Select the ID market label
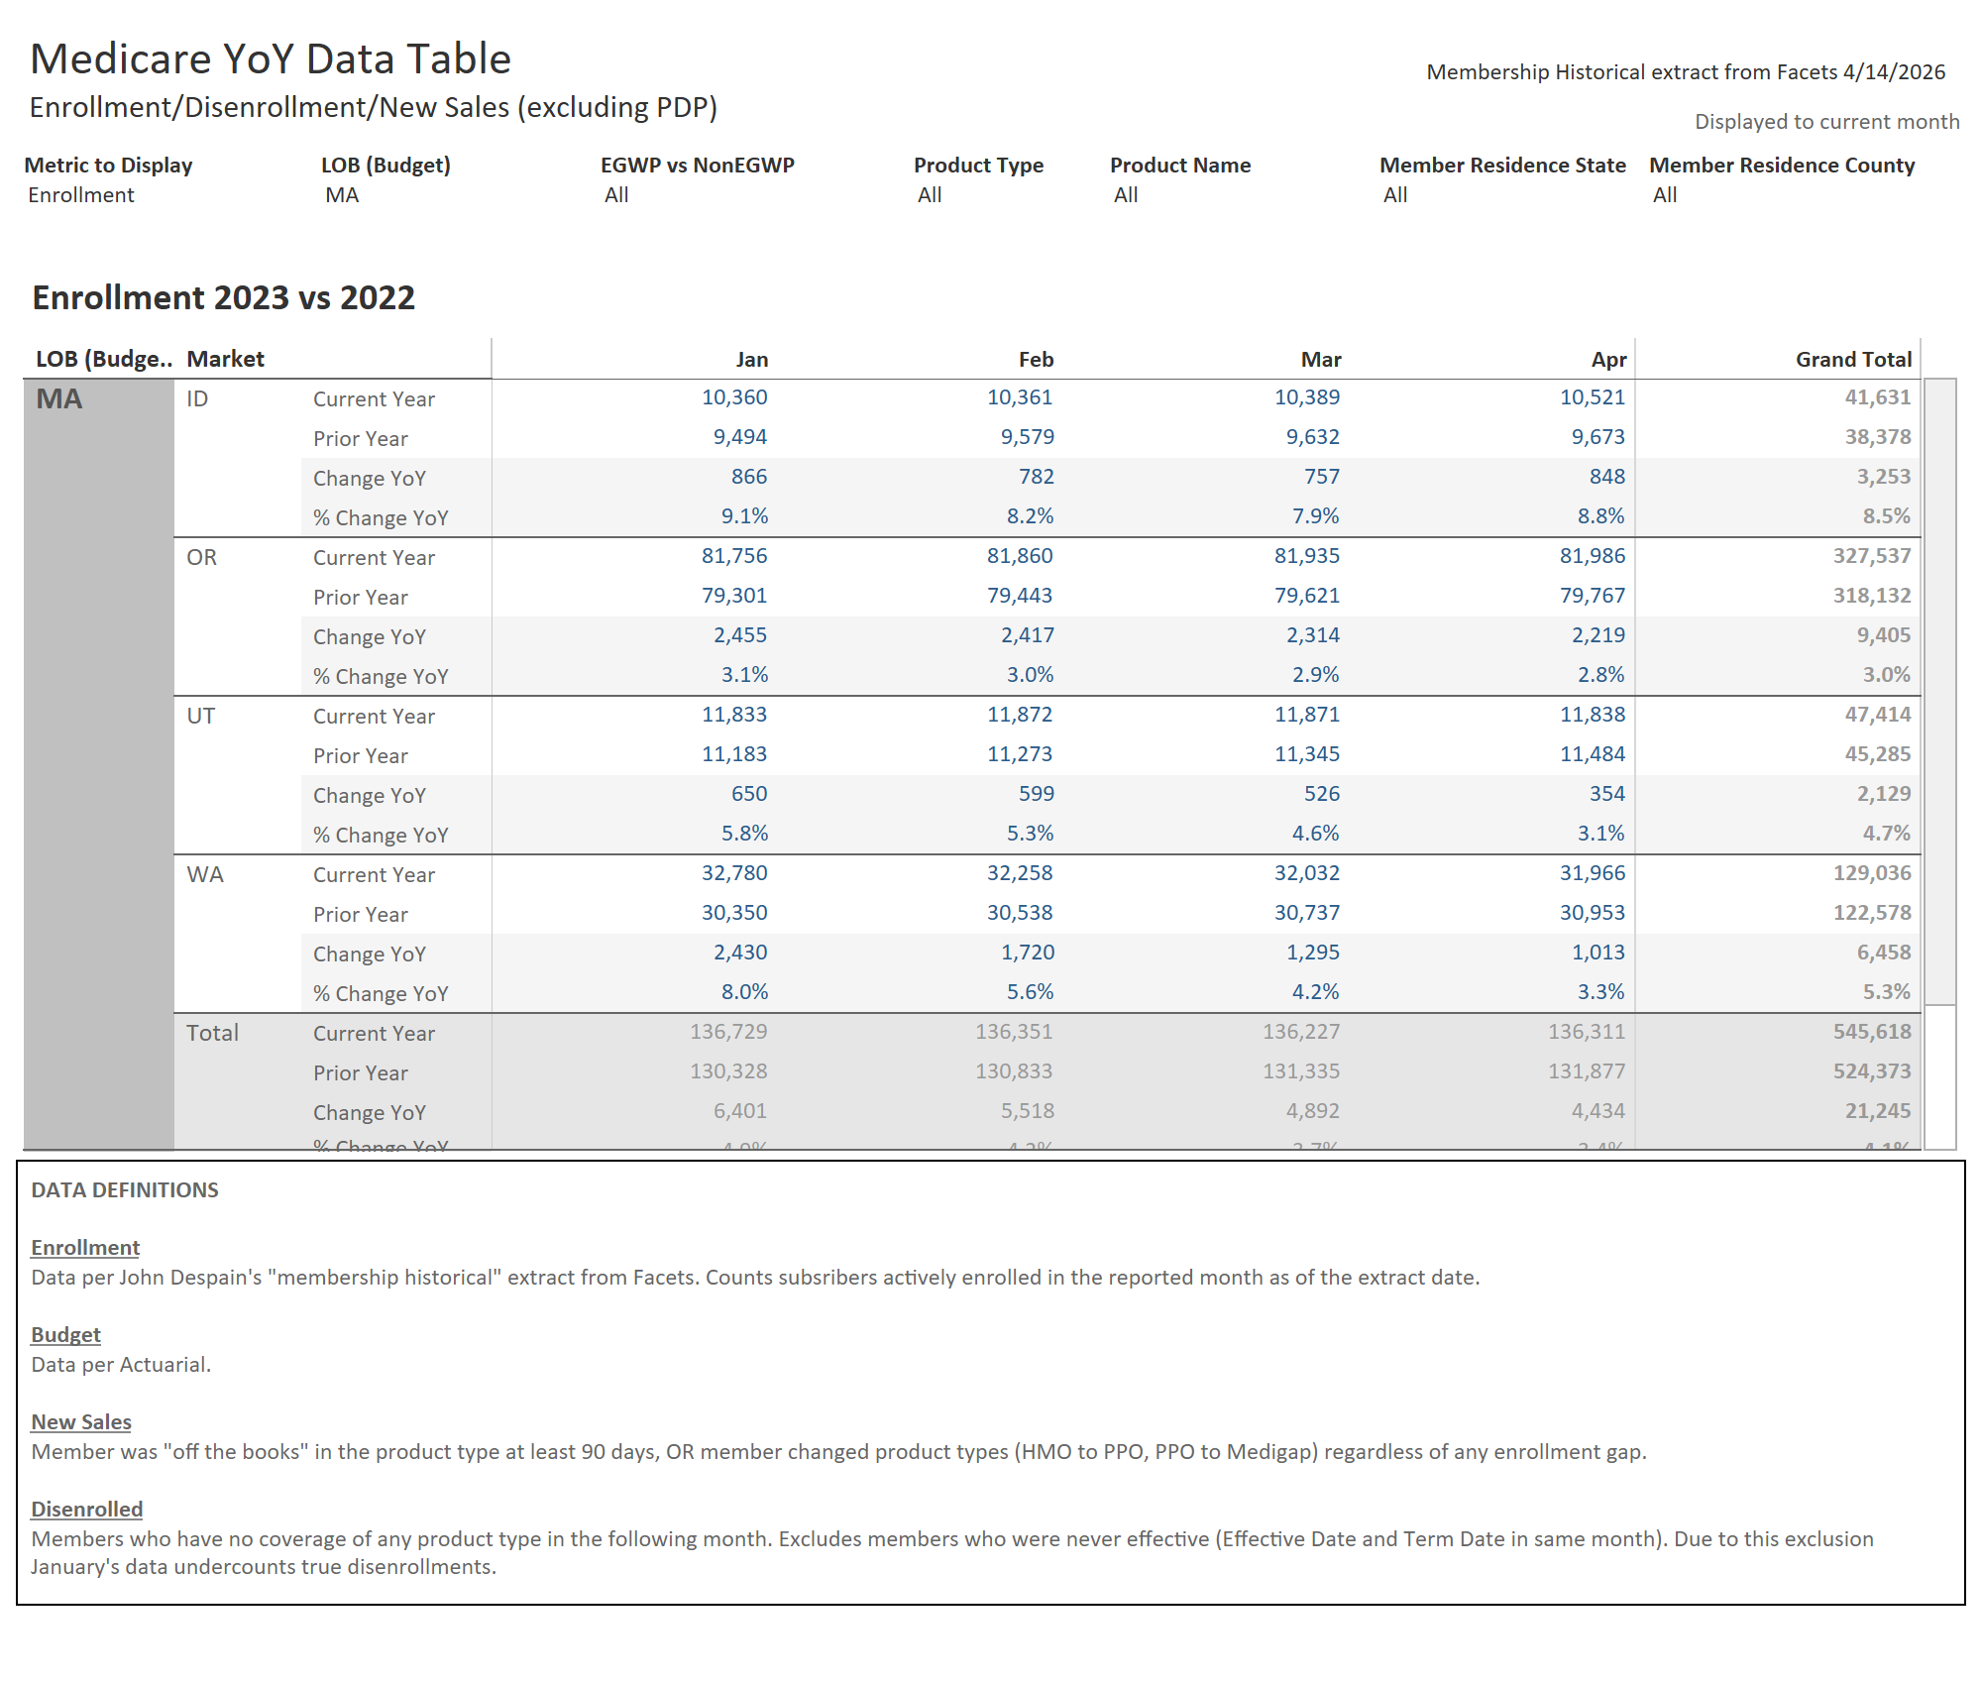The image size is (1982, 1685). pyautogui.click(x=197, y=398)
